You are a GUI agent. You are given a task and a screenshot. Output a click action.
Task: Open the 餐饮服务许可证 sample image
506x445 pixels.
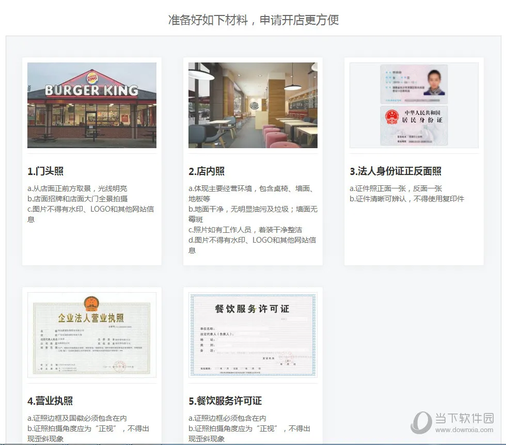253,335
